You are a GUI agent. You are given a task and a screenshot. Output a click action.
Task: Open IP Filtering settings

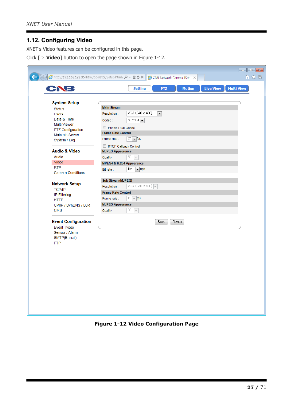(63, 195)
